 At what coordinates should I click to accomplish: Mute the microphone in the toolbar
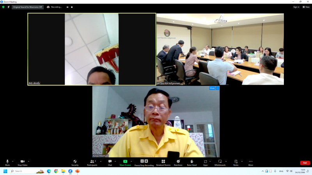coord(7,161)
